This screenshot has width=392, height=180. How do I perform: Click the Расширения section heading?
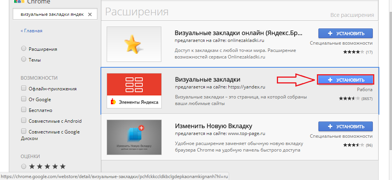[137, 12]
